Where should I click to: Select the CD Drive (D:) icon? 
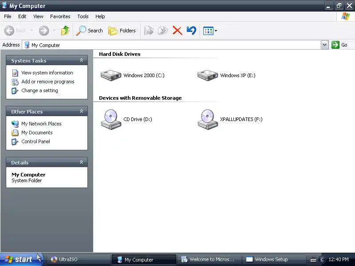111,119
